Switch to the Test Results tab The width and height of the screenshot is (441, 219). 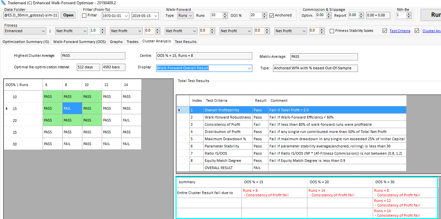[x=185, y=42]
